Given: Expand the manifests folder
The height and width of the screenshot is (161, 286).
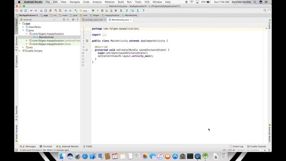Looking at the screenshot, I should (23, 27).
